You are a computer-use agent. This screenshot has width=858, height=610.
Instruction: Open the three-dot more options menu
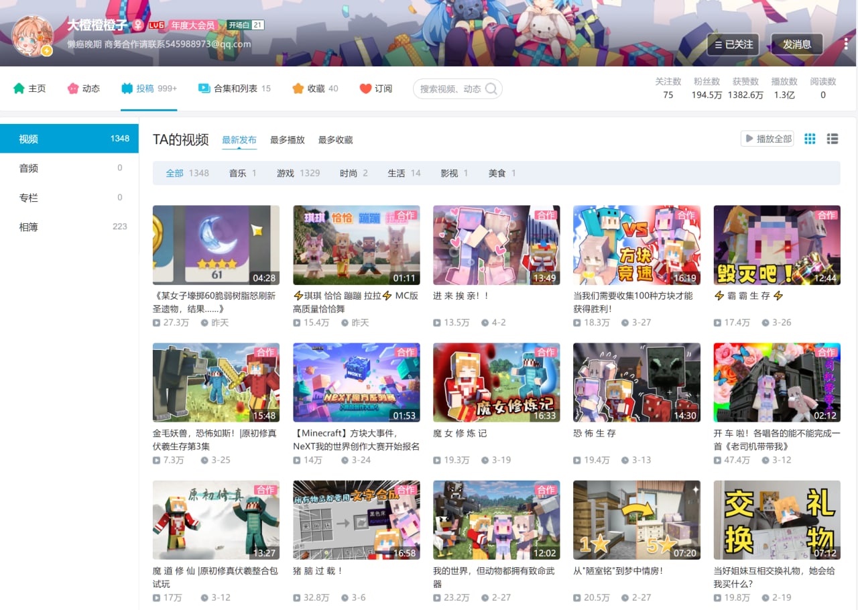point(846,44)
